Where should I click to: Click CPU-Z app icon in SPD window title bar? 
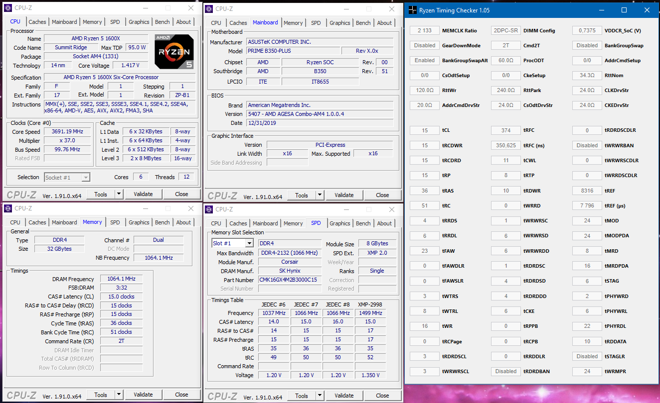[209, 209]
